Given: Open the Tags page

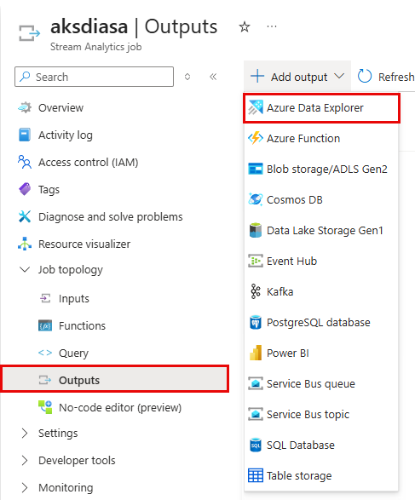Looking at the screenshot, I should point(49,189).
